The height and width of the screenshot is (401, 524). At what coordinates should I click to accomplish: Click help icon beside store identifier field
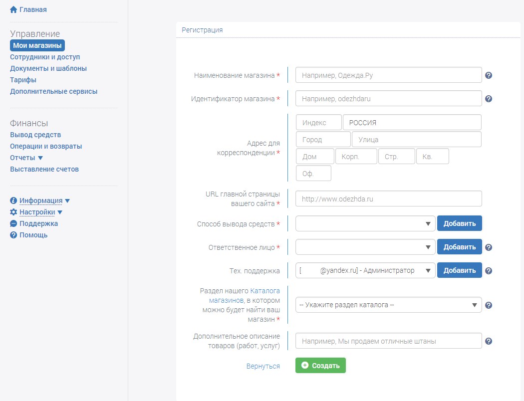[x=489, y=99]
